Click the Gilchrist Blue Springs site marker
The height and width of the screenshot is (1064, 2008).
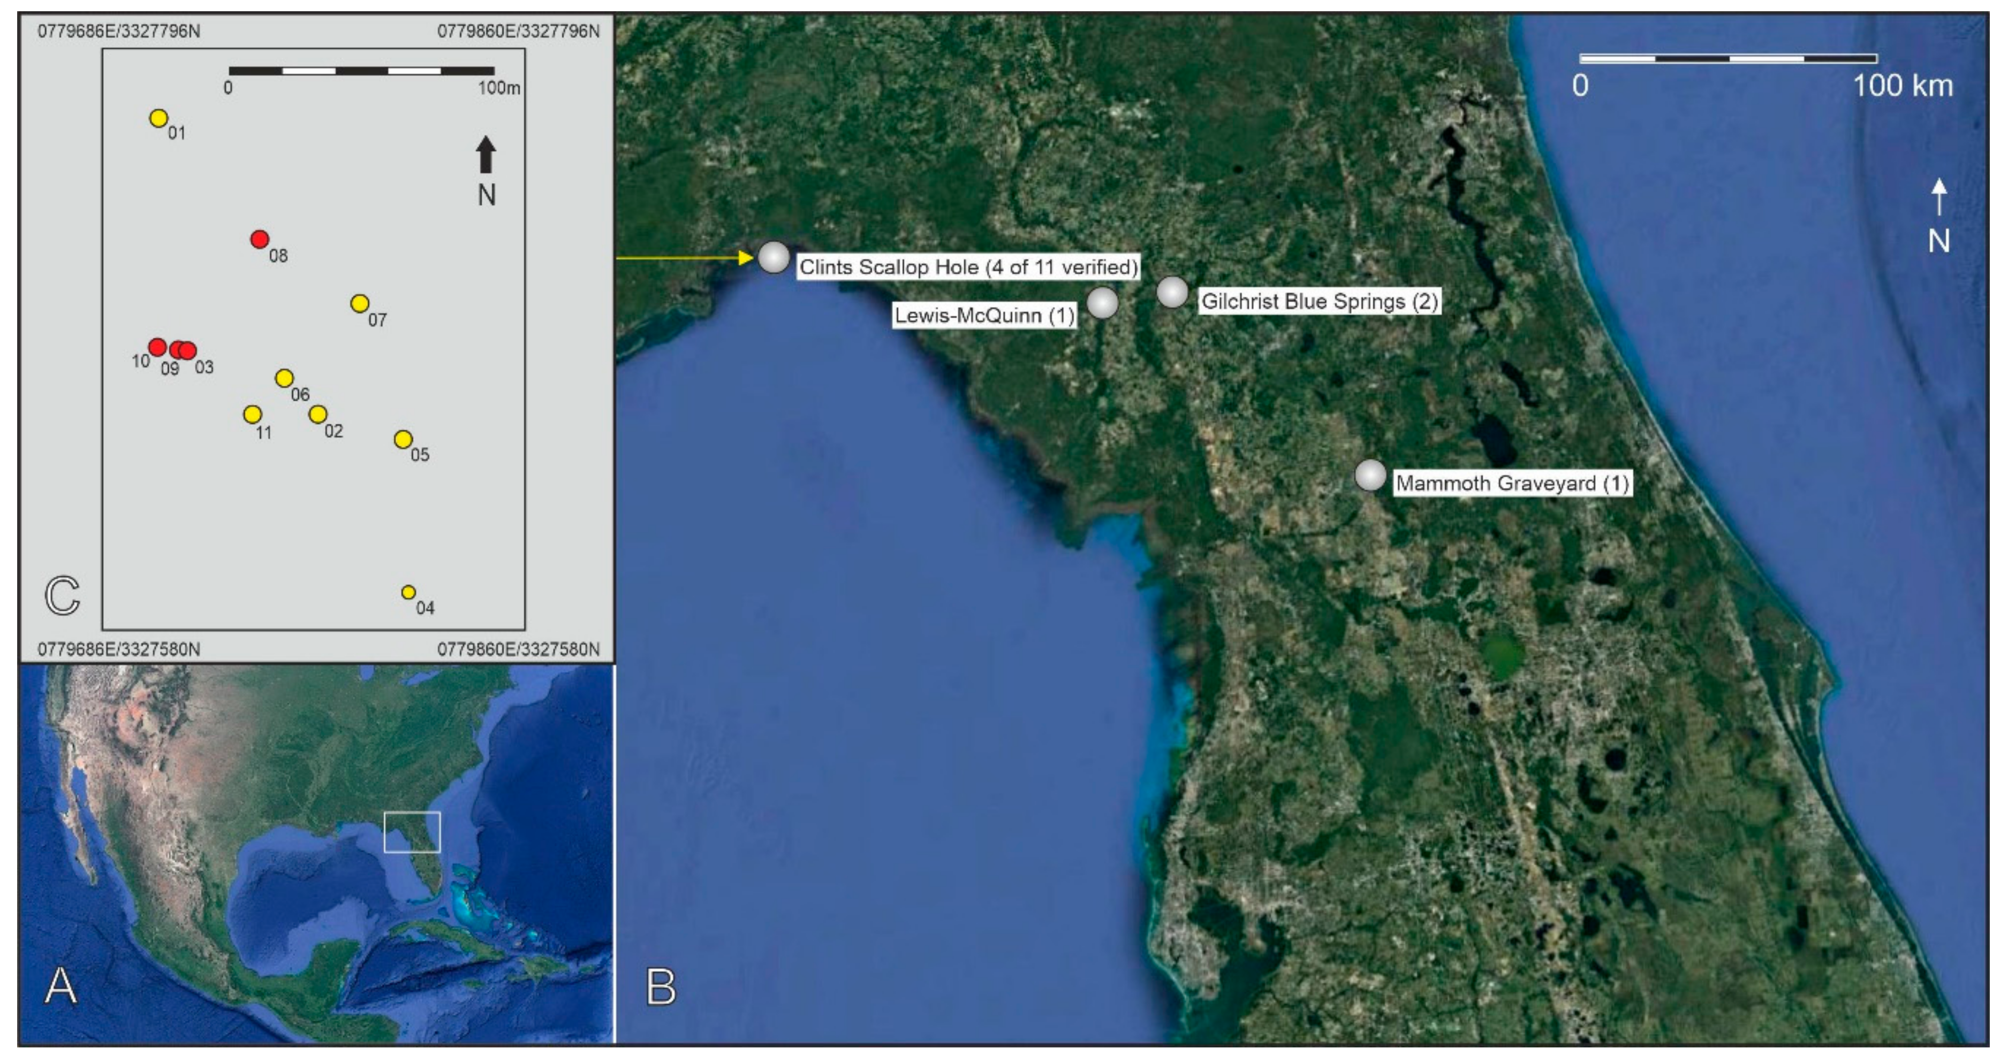point(1172,292)
